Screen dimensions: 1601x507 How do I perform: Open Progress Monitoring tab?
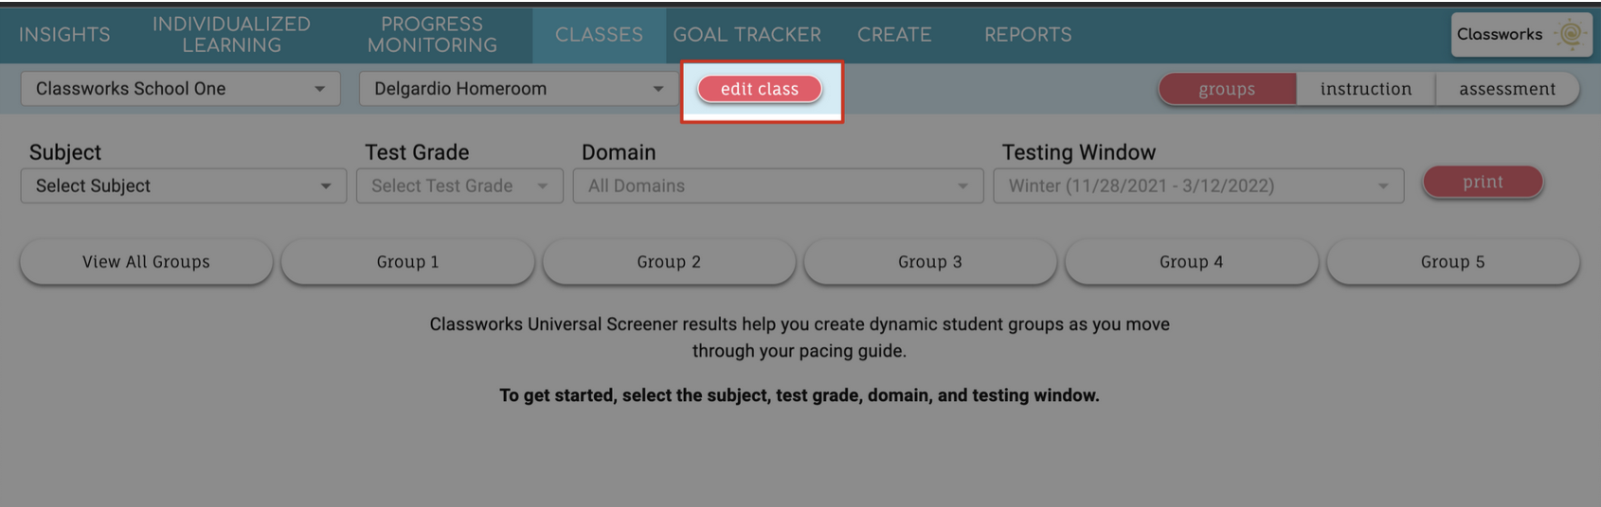(x=432, y=35)
